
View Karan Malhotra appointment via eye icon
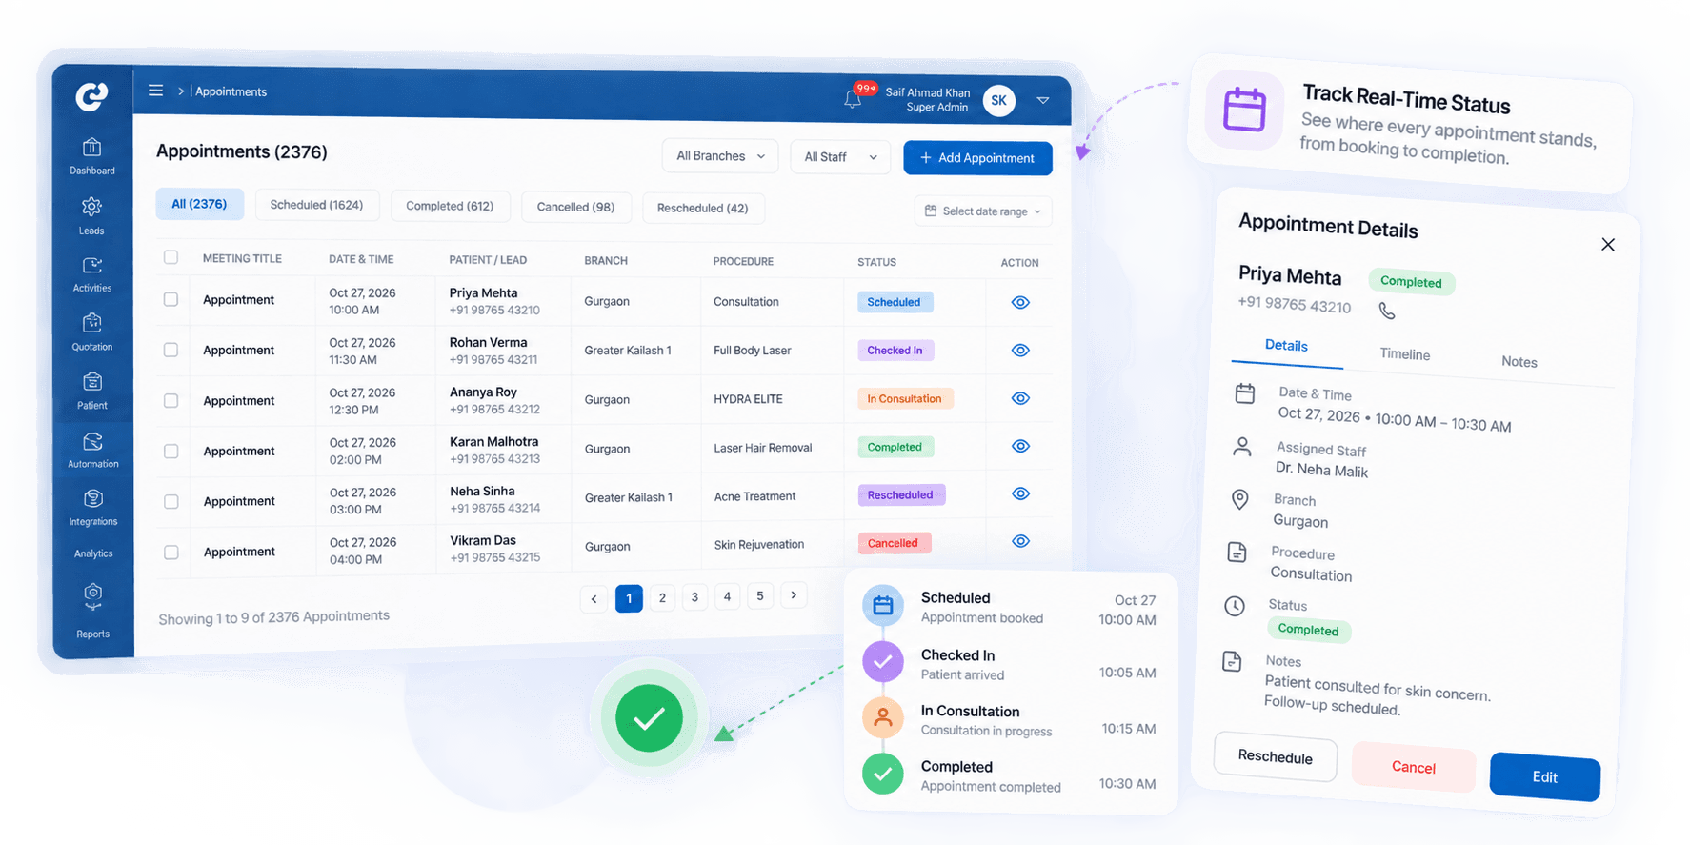click(1020, 446)
